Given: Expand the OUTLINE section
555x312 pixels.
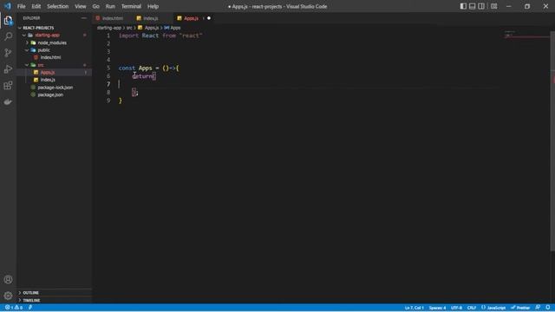Looking at the screenshot, I should tap(31, 293).
